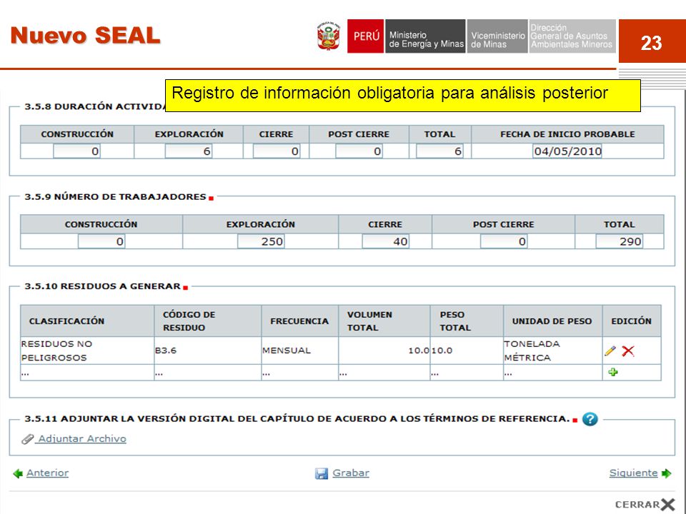The height and width of the screenshot is (514, 686).
Task: Click the slide number 23 box
Action: [x=652, y=41]
